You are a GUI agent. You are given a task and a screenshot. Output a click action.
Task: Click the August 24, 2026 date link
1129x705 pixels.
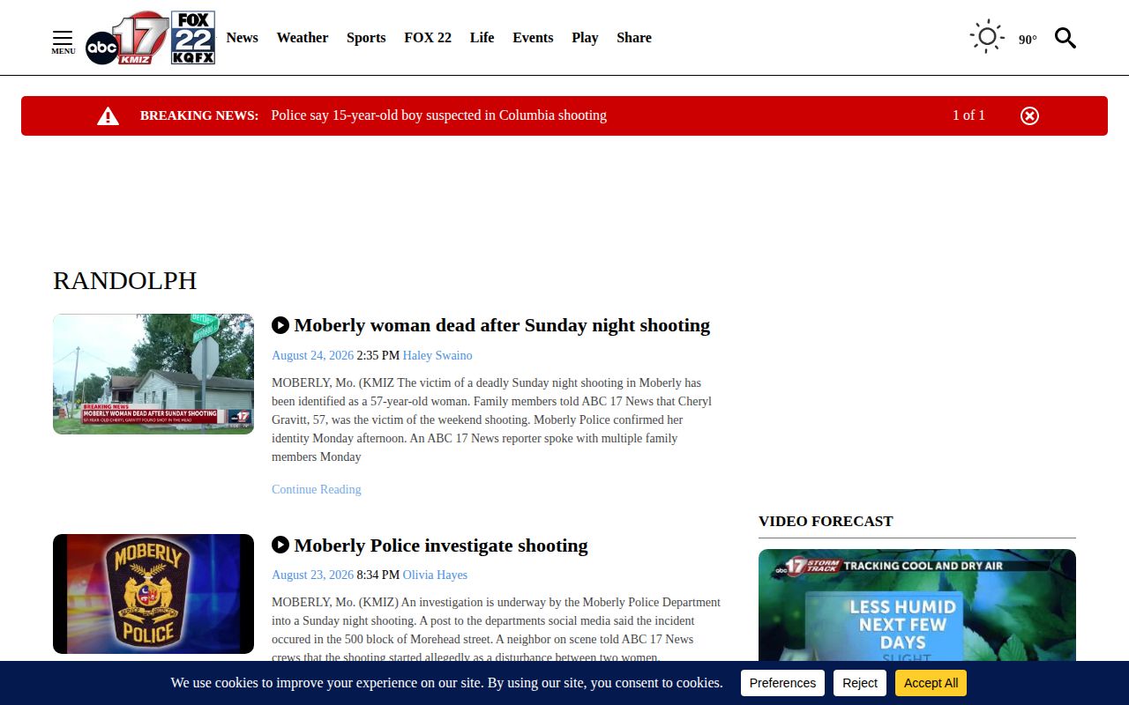(312, 355)
